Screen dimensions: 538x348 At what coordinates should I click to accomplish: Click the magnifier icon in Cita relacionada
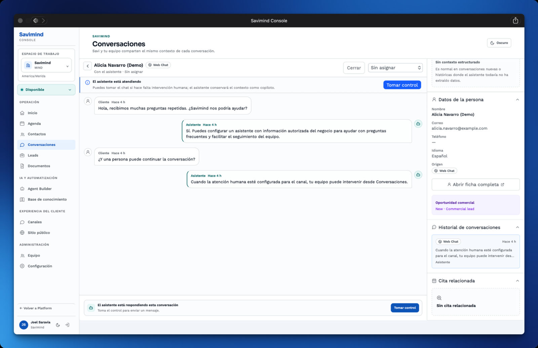click(x=439, y=298)
